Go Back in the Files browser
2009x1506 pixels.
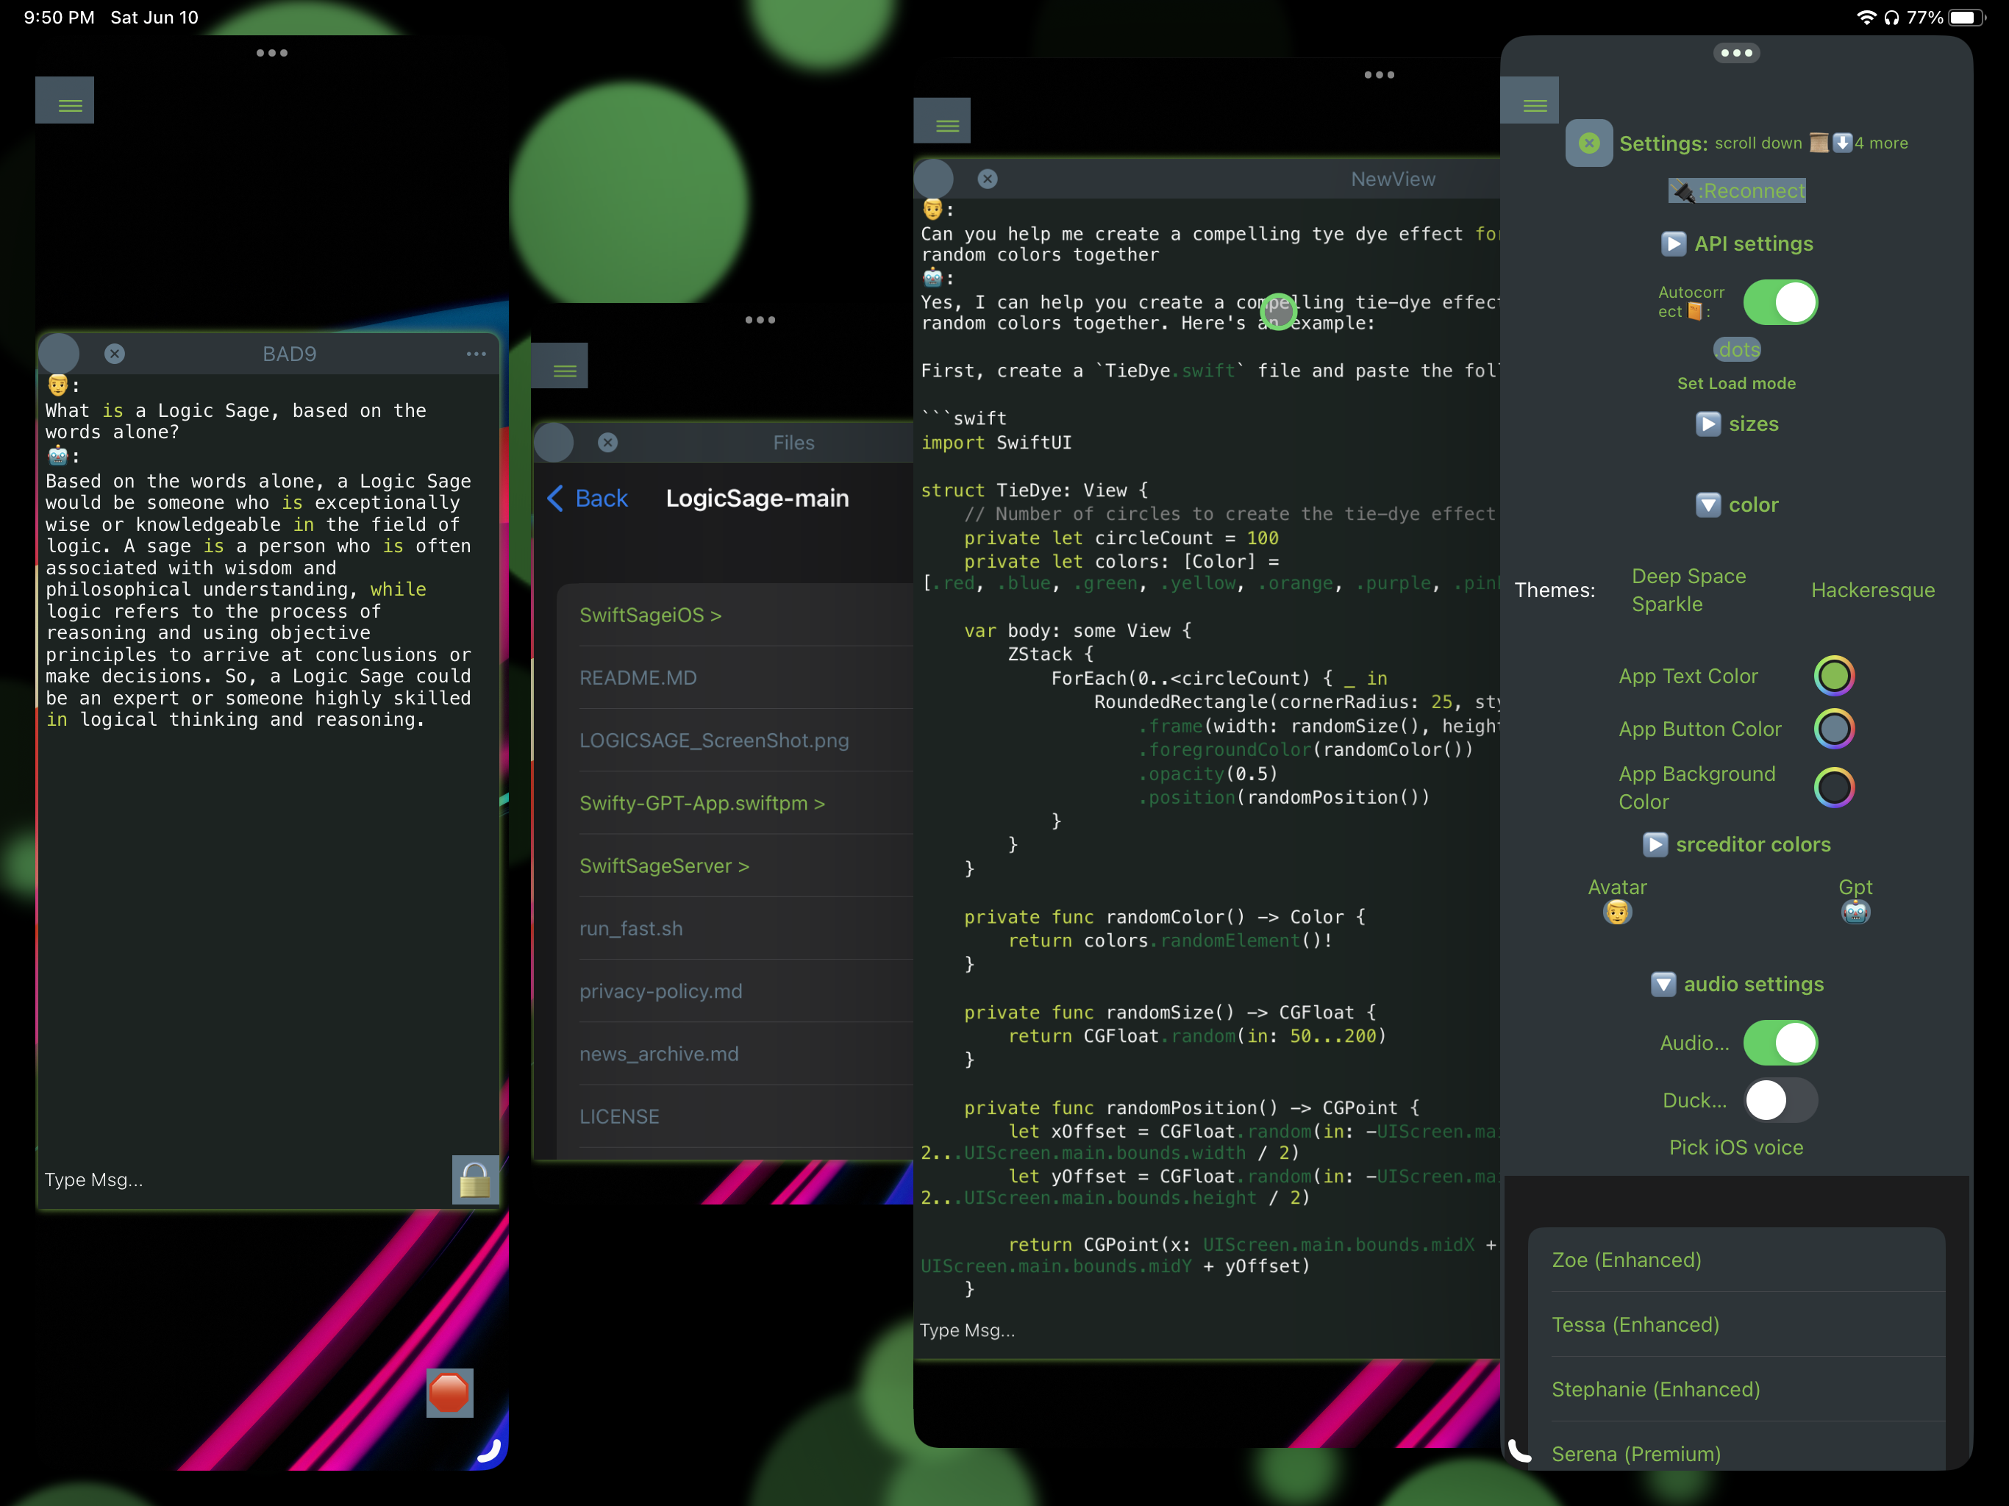click(x=588, y=498)
